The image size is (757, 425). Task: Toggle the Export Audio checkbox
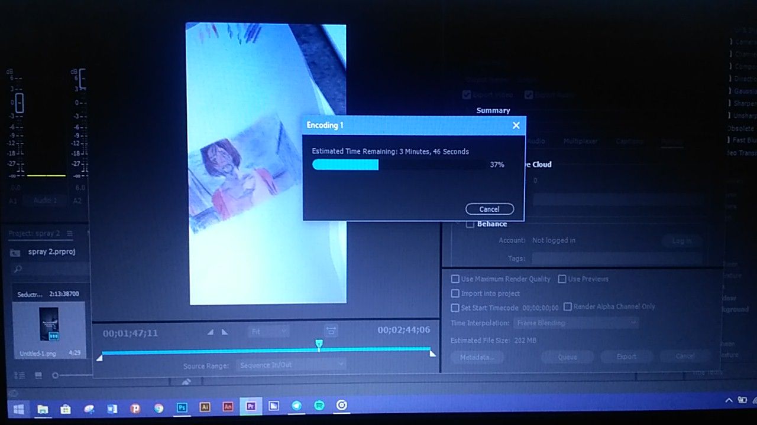pyautogui.click(x=529, y=94)
